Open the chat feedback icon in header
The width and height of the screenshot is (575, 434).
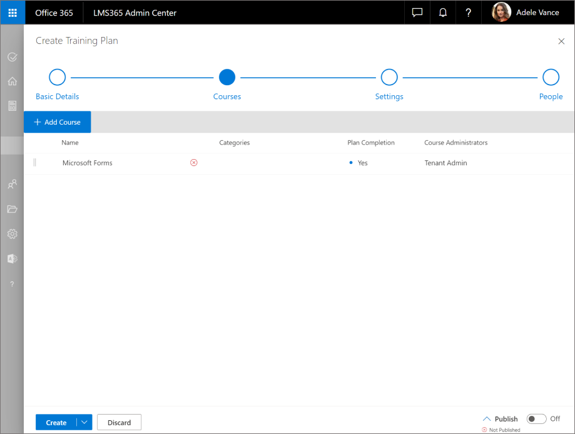417,13
